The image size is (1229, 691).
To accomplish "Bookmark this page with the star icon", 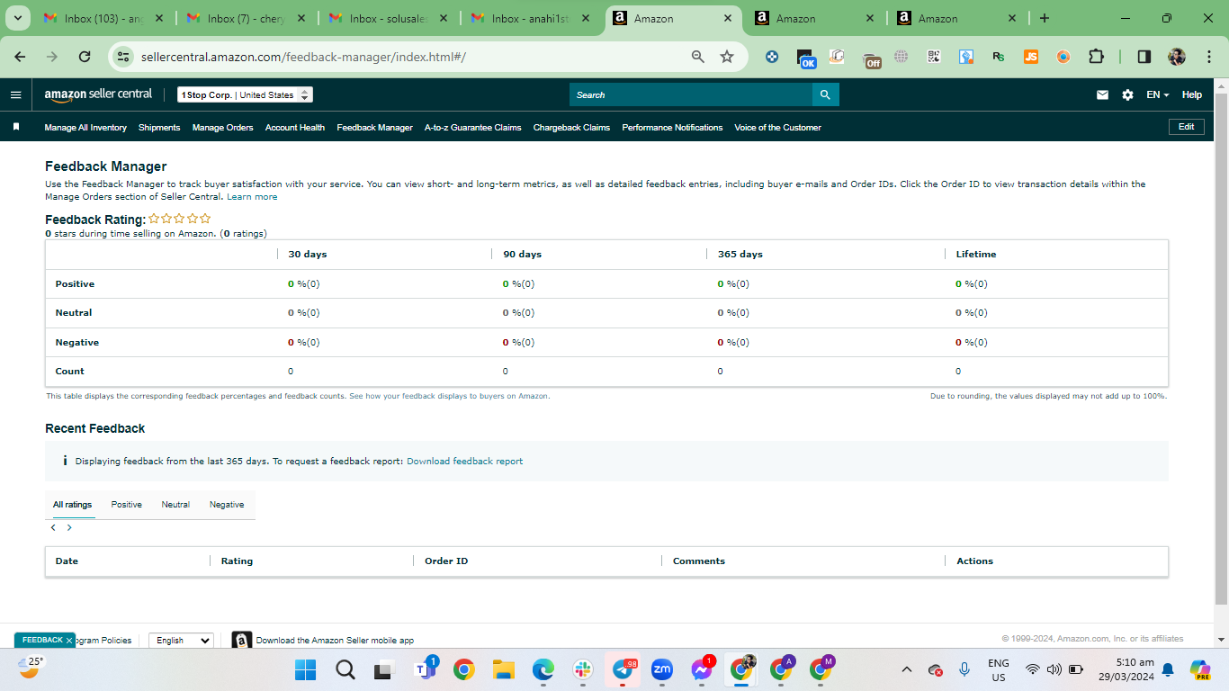I will point(727,57).
